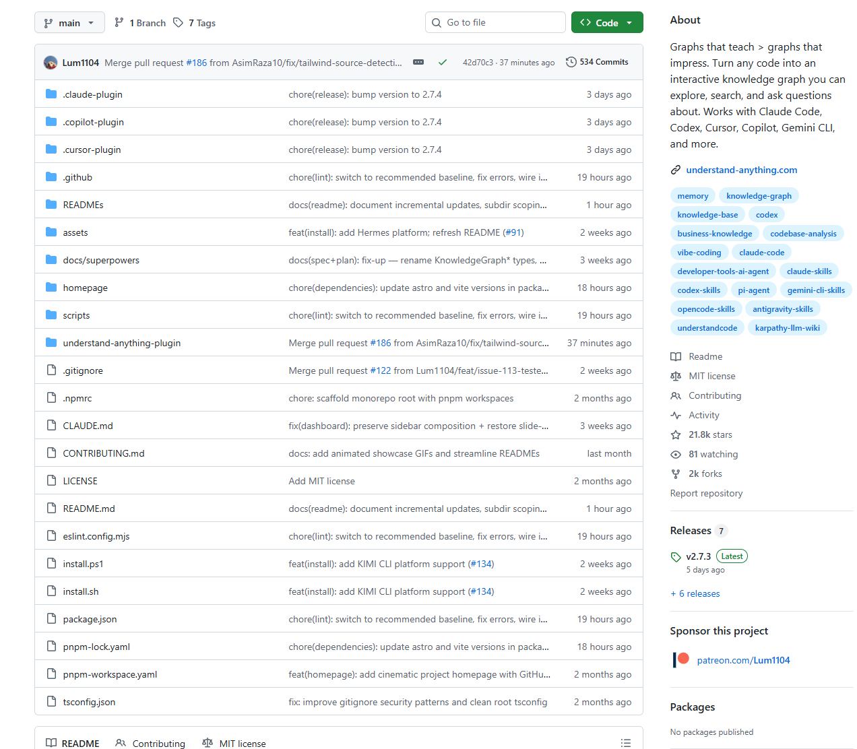Open the Report repository link
This screenshot has width=857, height=749.
click(x=706, y=493)
